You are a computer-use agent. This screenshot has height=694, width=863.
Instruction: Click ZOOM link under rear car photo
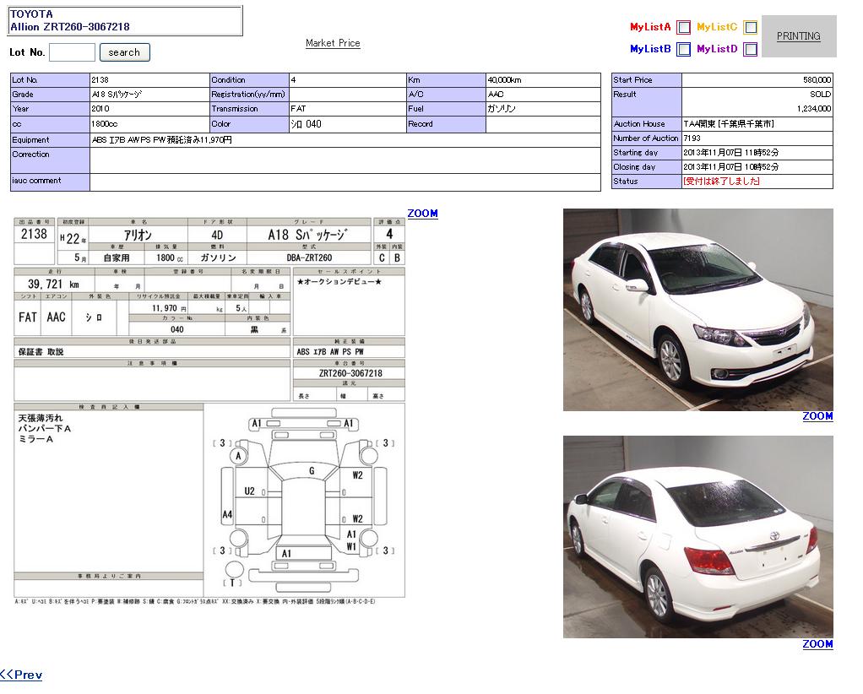pyautogui.click(x=817, y=644)
